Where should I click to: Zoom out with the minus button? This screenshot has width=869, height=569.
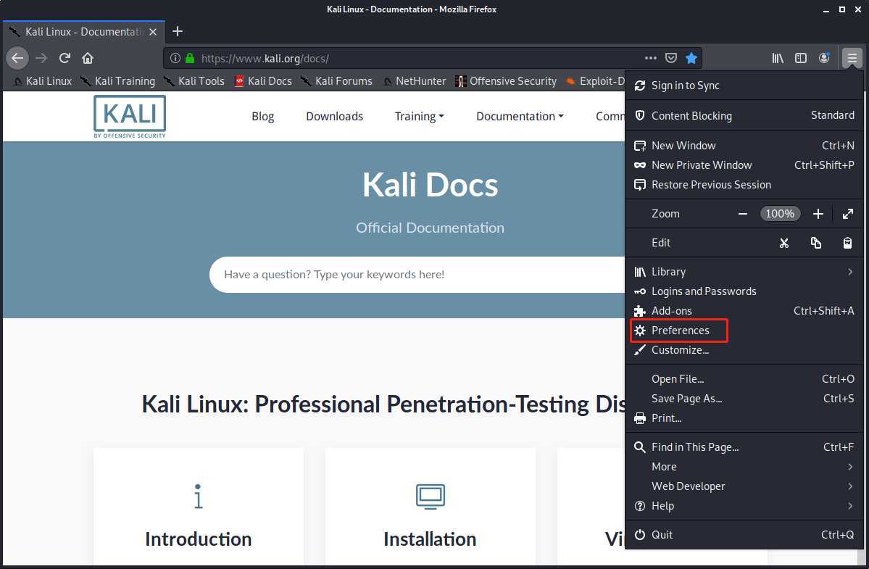click(x=743, y=214)
